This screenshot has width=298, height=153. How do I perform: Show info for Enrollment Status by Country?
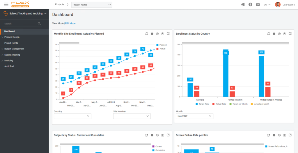coord(274,34)
